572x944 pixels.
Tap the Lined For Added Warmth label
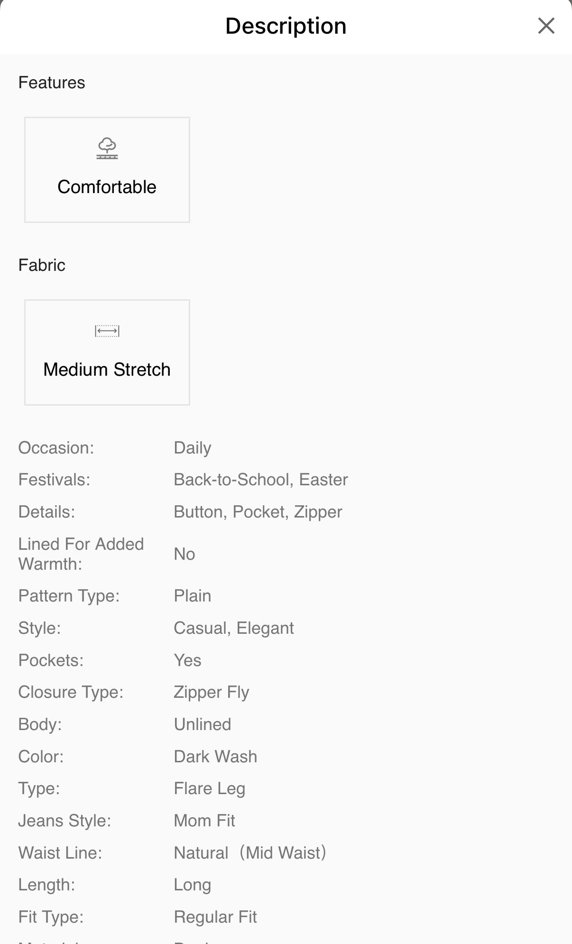tap(81, 554)
